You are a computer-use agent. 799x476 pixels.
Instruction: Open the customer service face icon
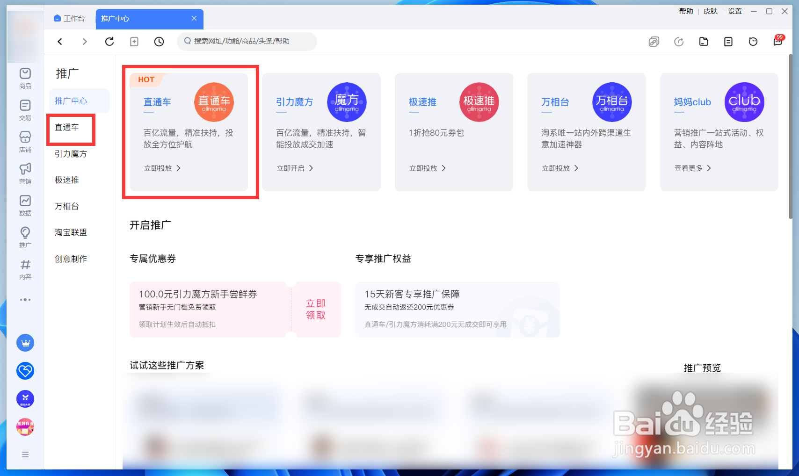click(753, 42)
